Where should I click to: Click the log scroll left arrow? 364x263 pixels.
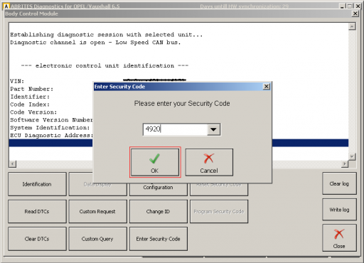pyautogui.click(x=13, y=163)
